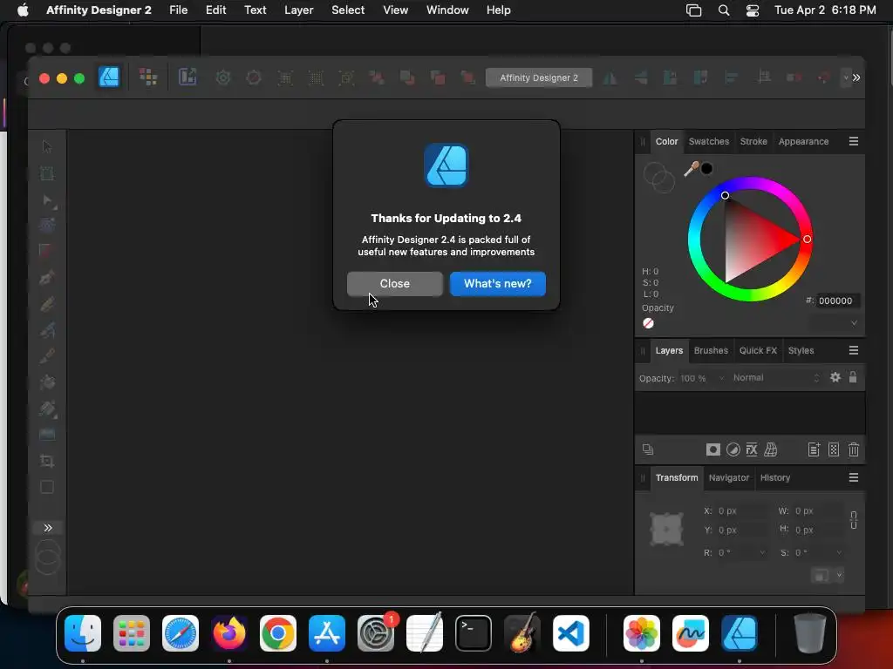This screenshot has width=893, height=669.
Task: Open Terminal from the Dock
Action: coord(474,633)
